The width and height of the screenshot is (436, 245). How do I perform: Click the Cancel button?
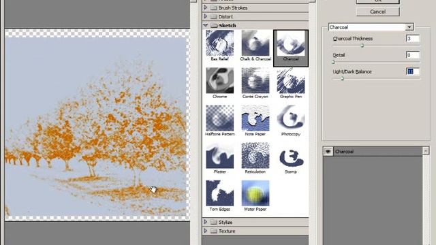point(378,12)
